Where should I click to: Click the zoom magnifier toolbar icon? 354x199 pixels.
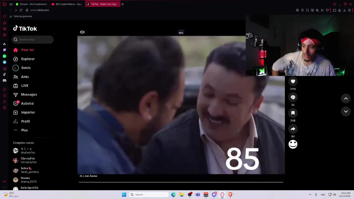coord(297,10)
